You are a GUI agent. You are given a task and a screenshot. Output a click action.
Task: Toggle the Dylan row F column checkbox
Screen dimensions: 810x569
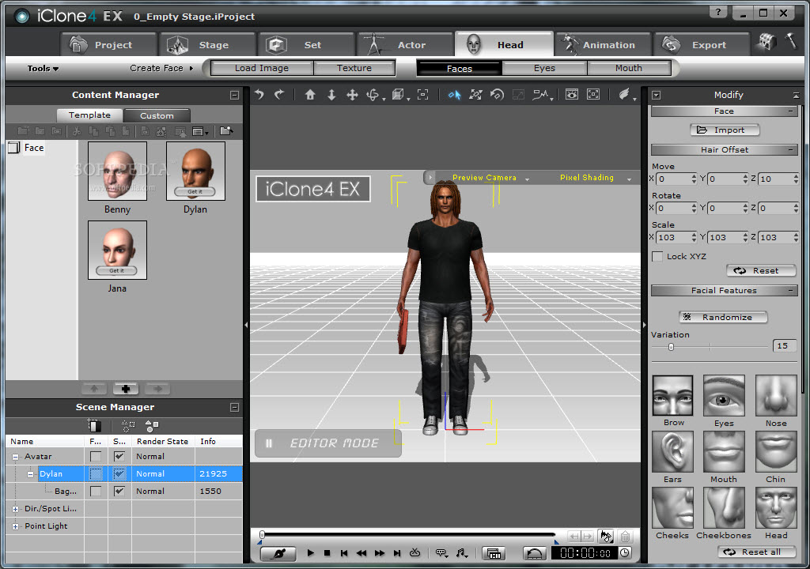pos(96,474)
